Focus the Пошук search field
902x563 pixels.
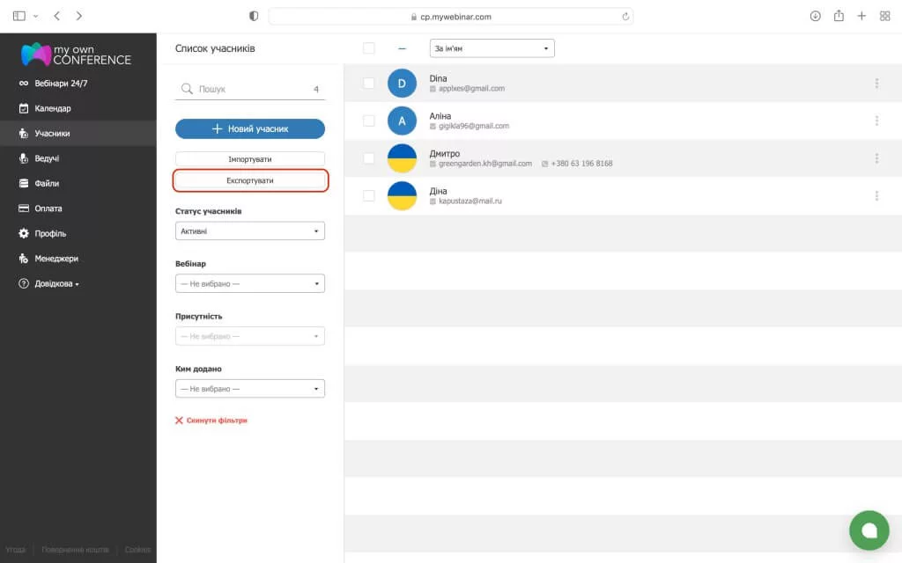point(250,89)
